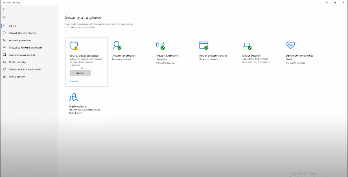Open Device security sidebar item

(18, 62)
